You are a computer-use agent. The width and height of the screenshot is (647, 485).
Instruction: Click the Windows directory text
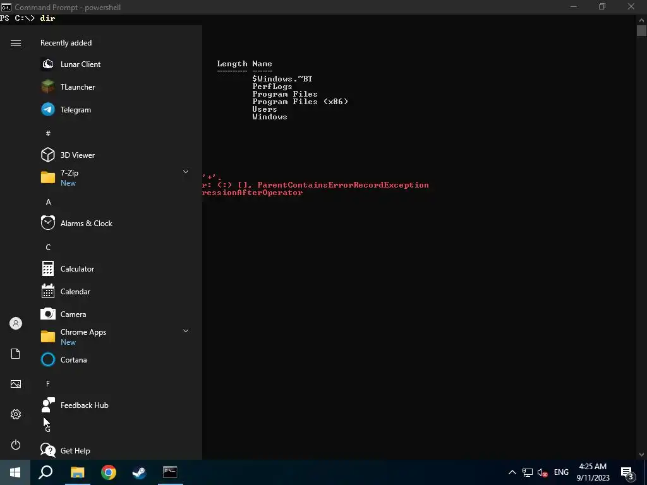[269, 117]
